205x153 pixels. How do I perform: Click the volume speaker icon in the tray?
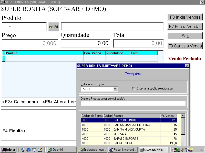(x=182, y=150)
